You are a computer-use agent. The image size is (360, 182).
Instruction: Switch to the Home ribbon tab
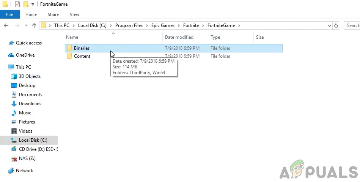(x=31, y=14)
